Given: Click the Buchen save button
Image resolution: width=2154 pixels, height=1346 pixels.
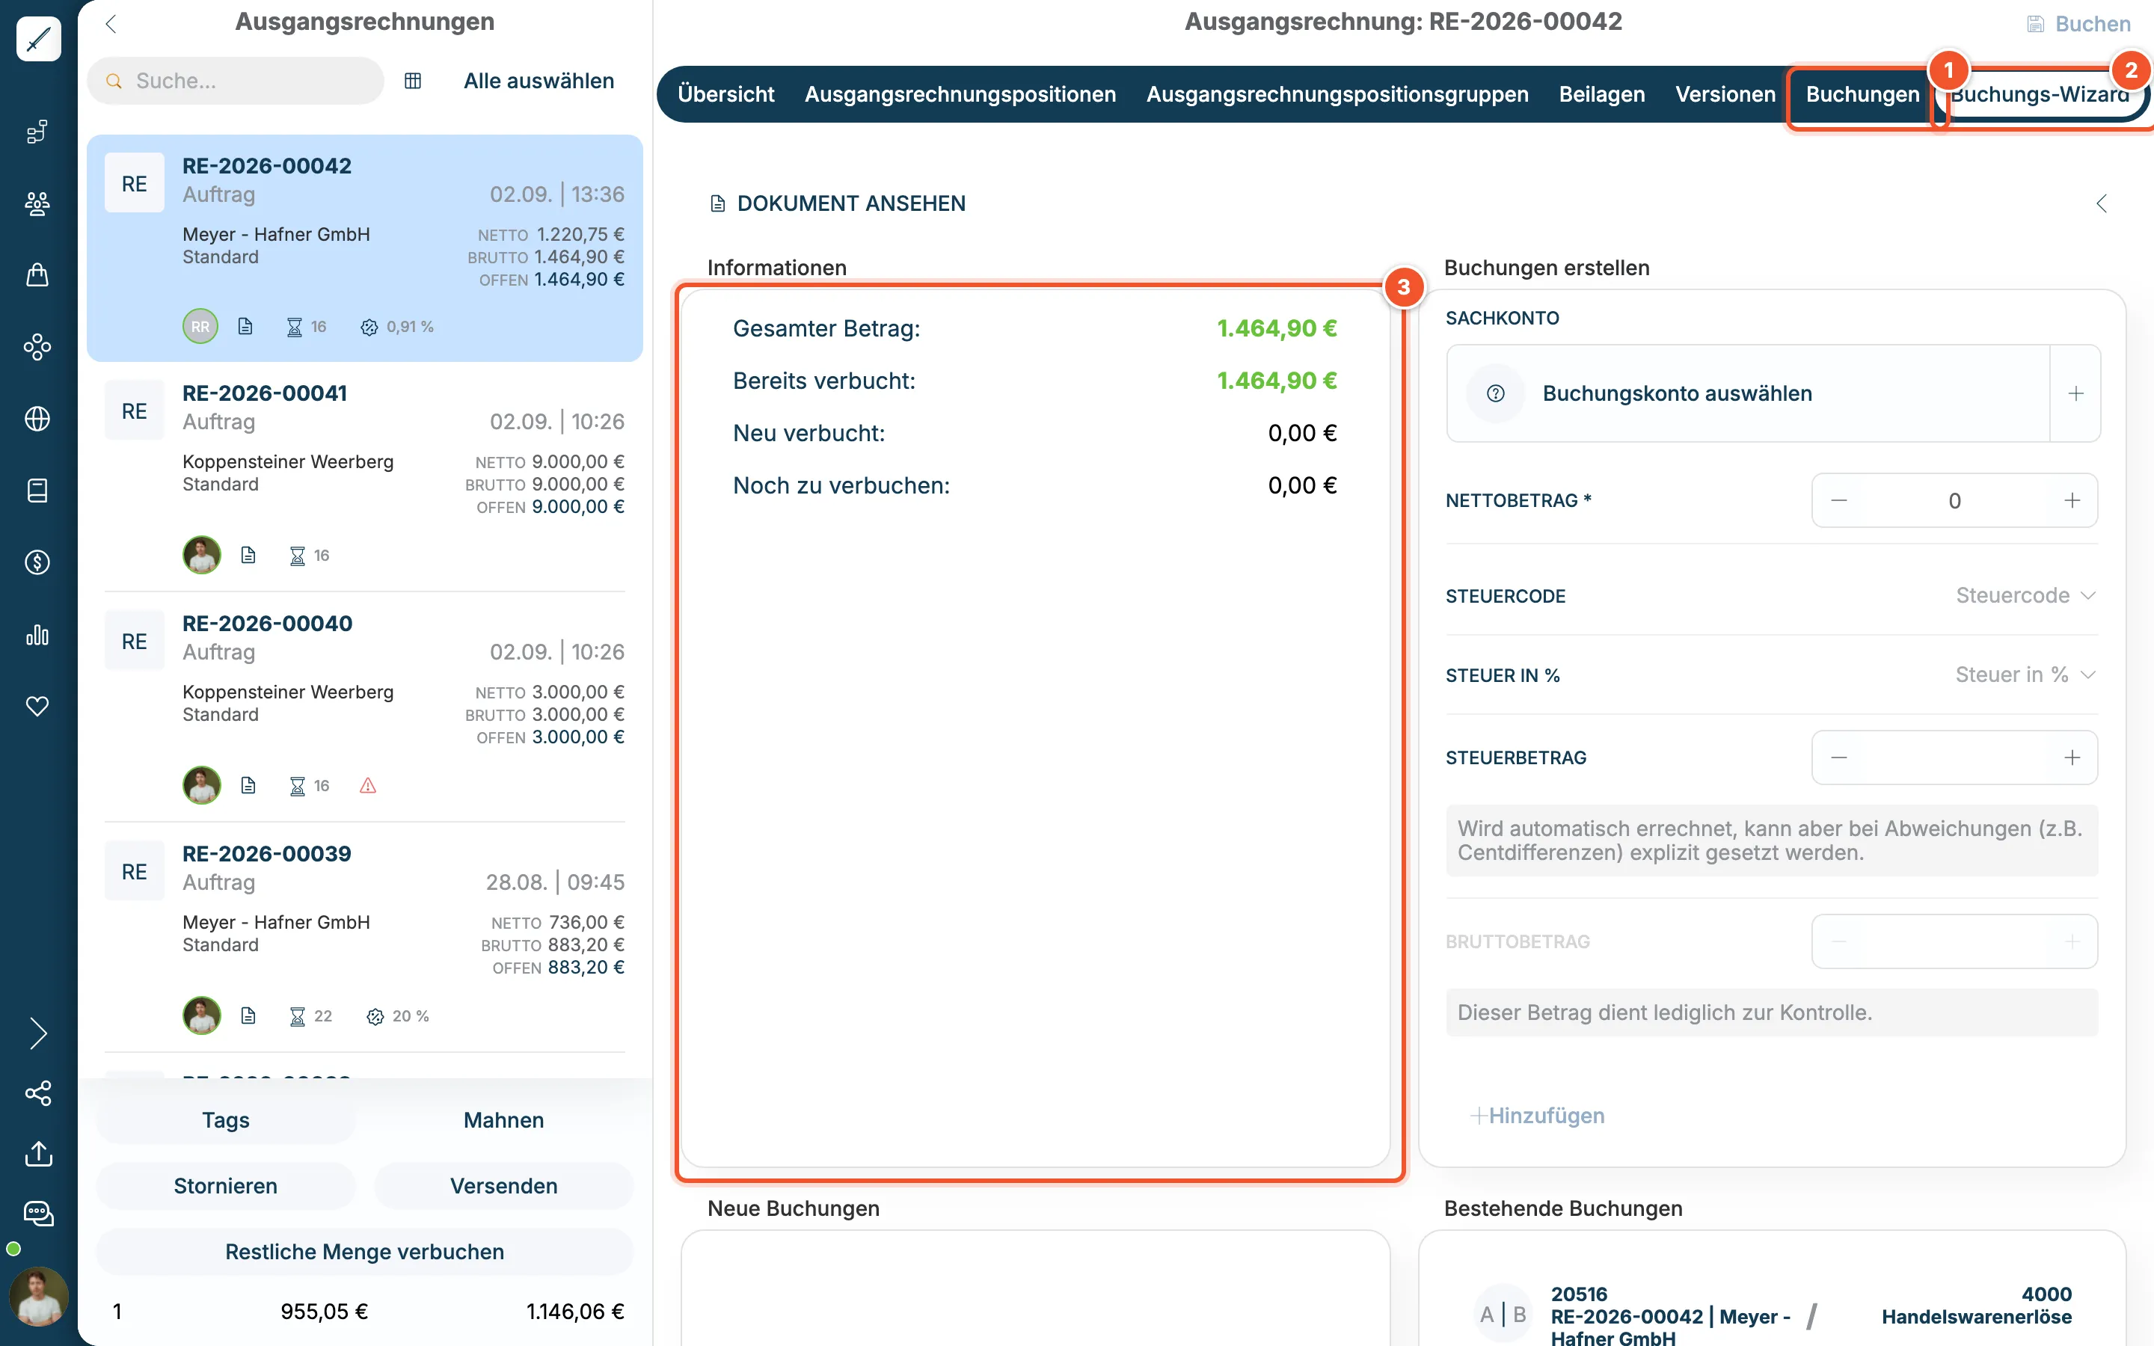Looking at the screenshot, I should point(2079,24).
